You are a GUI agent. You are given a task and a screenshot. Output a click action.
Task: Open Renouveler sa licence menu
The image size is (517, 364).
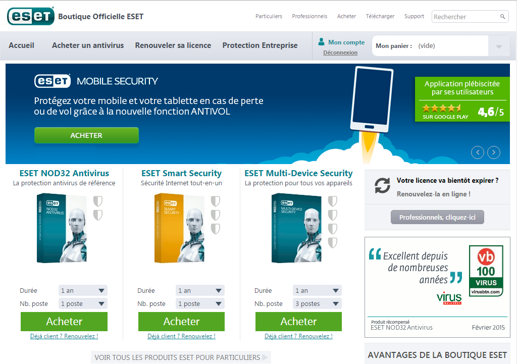pos(173,45)
